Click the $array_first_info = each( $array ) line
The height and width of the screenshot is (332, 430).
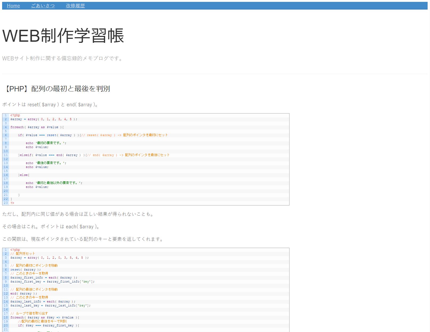[x=44, y=278]
